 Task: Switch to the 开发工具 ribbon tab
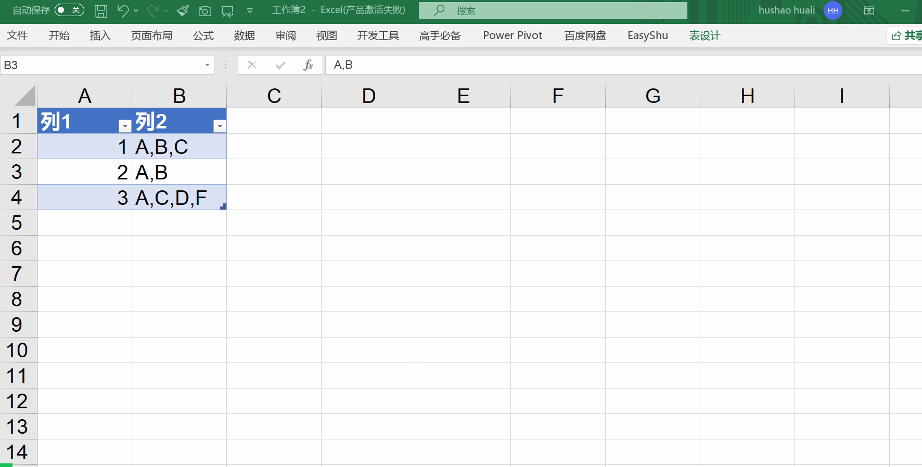click(378, 35)
